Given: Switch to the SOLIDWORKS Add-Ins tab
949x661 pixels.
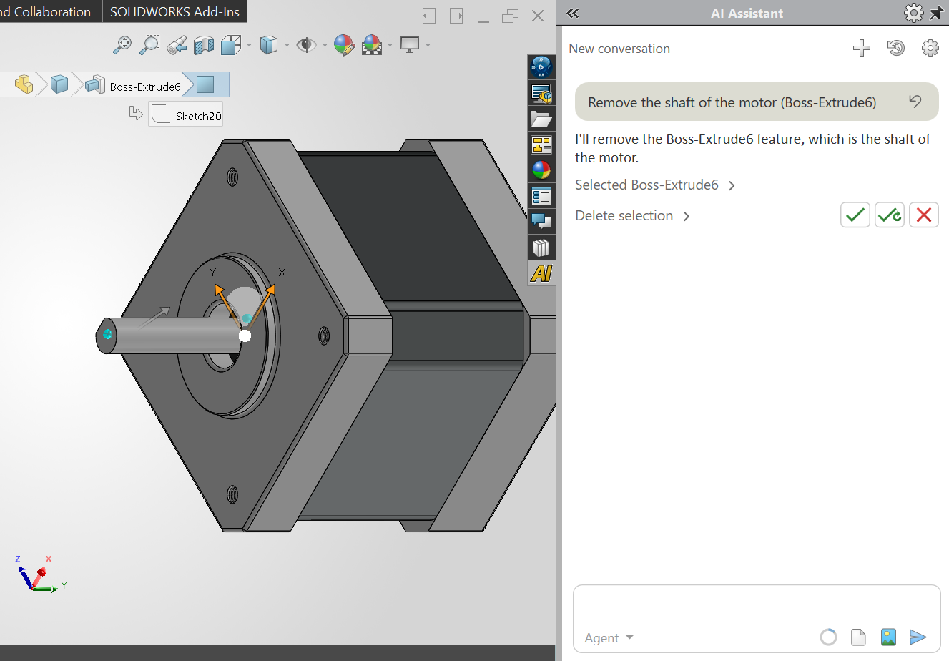Looking at the screenshot, I should click(174, 11).
